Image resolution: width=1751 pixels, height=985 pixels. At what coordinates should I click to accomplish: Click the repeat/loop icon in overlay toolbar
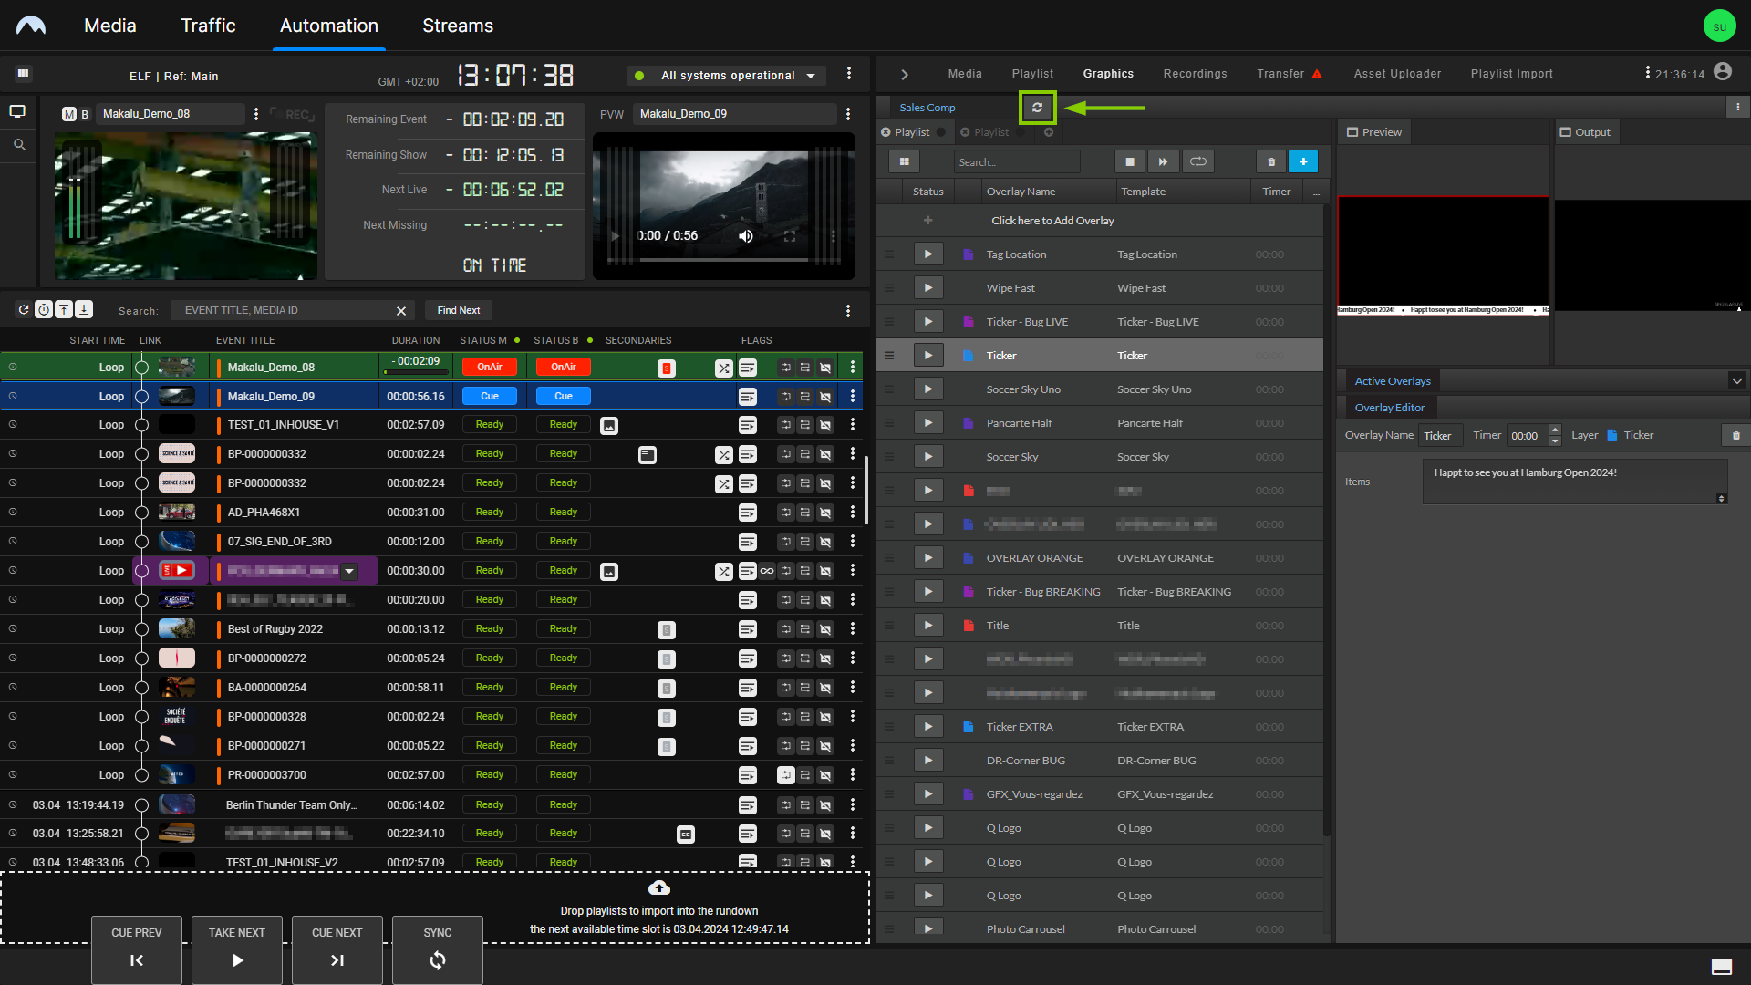point(1197,161)
